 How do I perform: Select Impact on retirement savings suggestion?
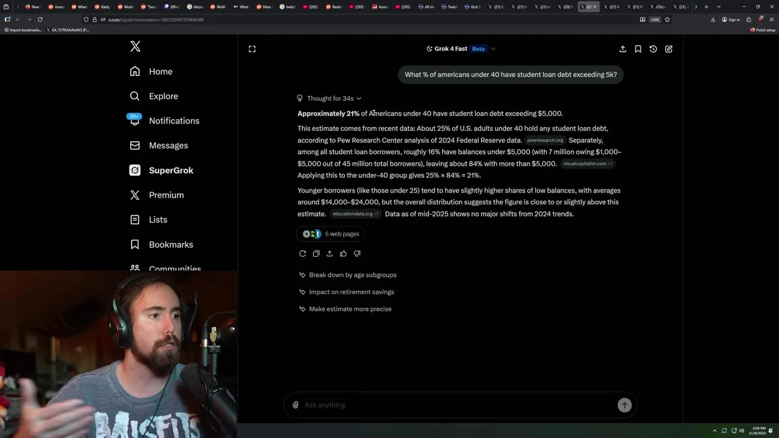coord(346,292)
